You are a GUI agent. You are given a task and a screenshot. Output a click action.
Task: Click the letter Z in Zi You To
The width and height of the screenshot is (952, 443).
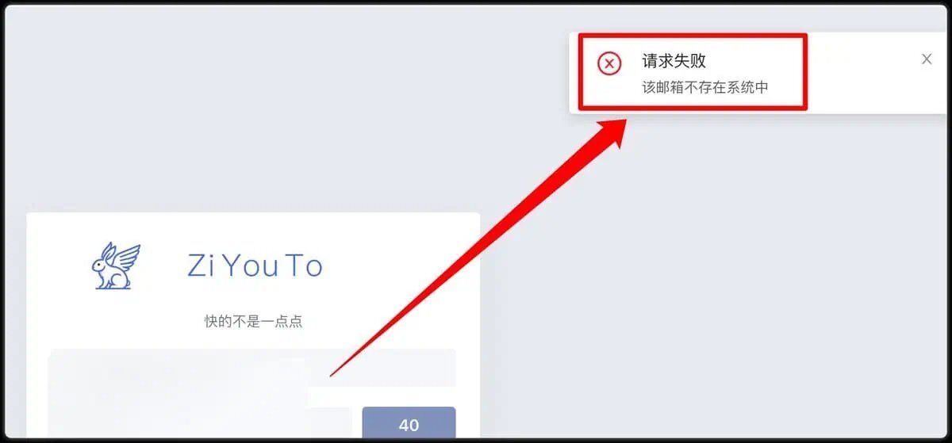coord(196,266)
